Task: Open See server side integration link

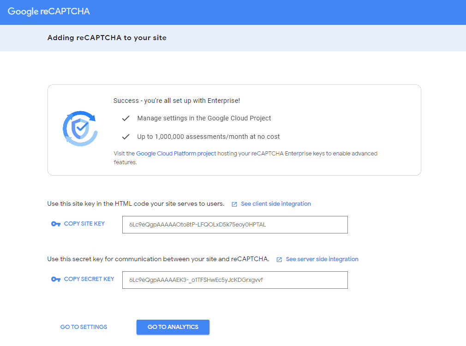Action: coord(322,259)
